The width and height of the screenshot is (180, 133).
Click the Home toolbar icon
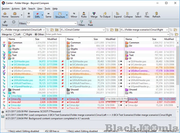[x=5, y=15]
